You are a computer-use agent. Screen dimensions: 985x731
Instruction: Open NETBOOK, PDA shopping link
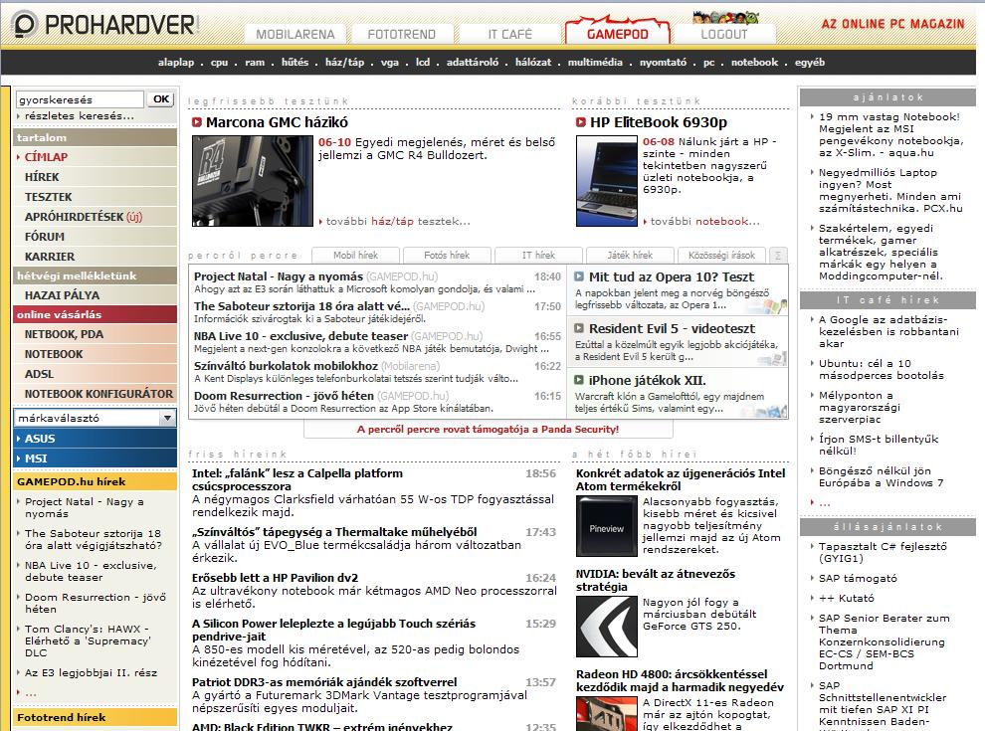pos(95,334)
